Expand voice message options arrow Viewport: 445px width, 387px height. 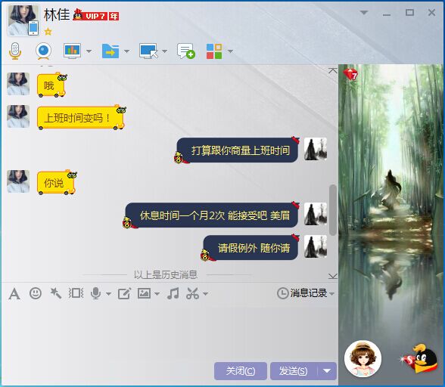click(108, 294)
